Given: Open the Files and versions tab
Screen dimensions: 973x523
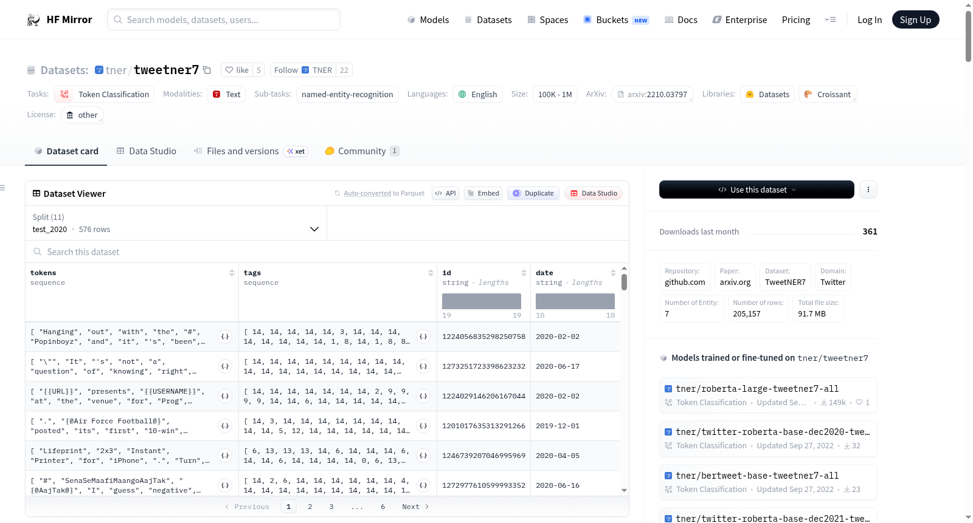Looking at the screenshot, I should pos(251,151).
